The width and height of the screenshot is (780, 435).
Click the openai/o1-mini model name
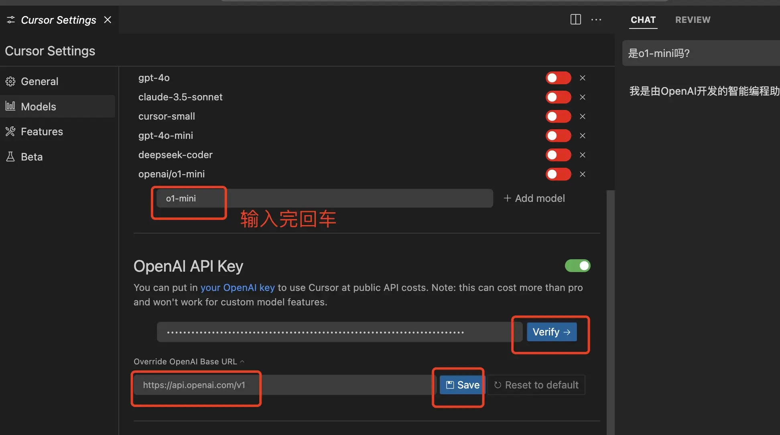pyautogui.click(x=171, y=174)
